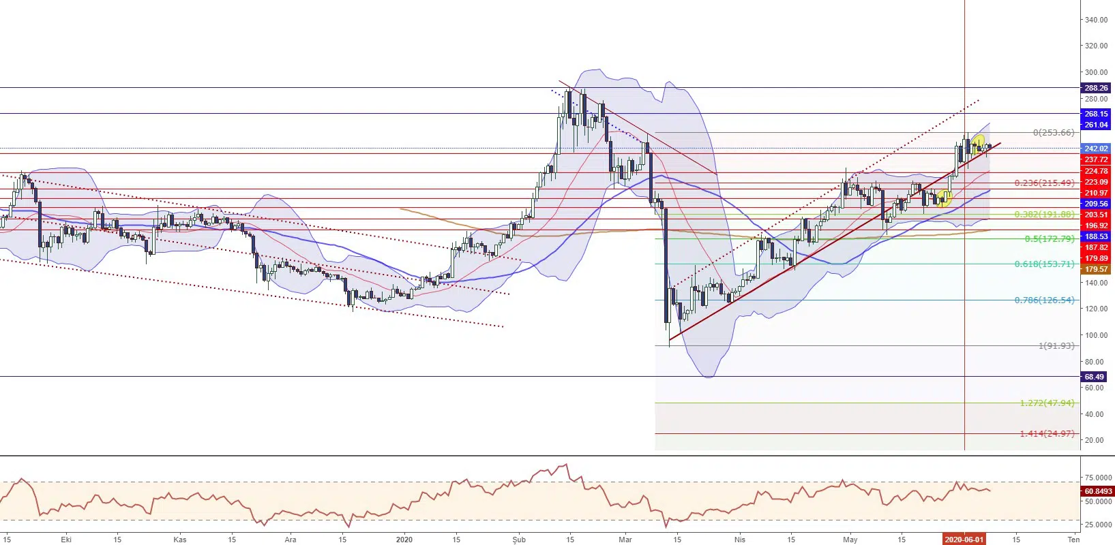1115x545 pixels.
Task: Click the 288.26 price label
Action: click(x=1096, y=88)
